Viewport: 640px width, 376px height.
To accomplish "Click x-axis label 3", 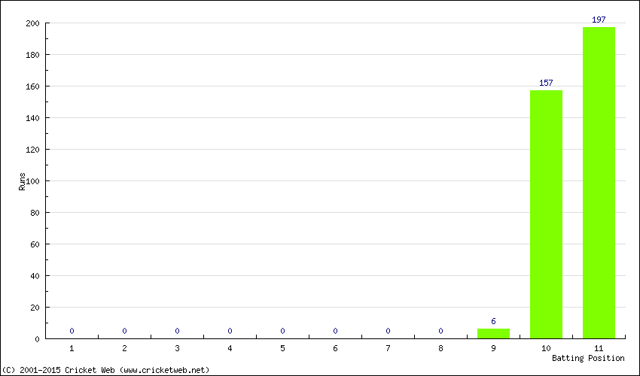I will [x=177, y=348].
